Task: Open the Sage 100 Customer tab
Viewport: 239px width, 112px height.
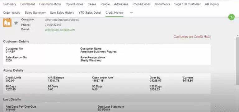Action: 187,4
